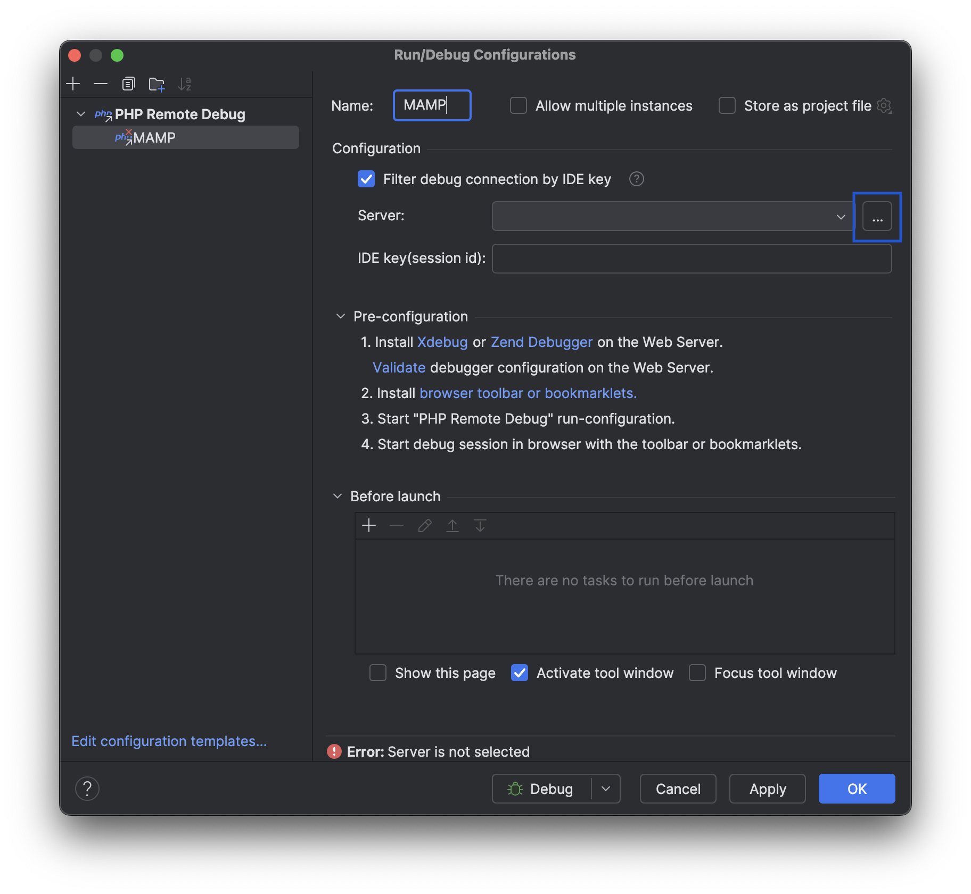Copy the MAMP configuration
This screenshot has height=894, width=971.
[x=128, y=84]
